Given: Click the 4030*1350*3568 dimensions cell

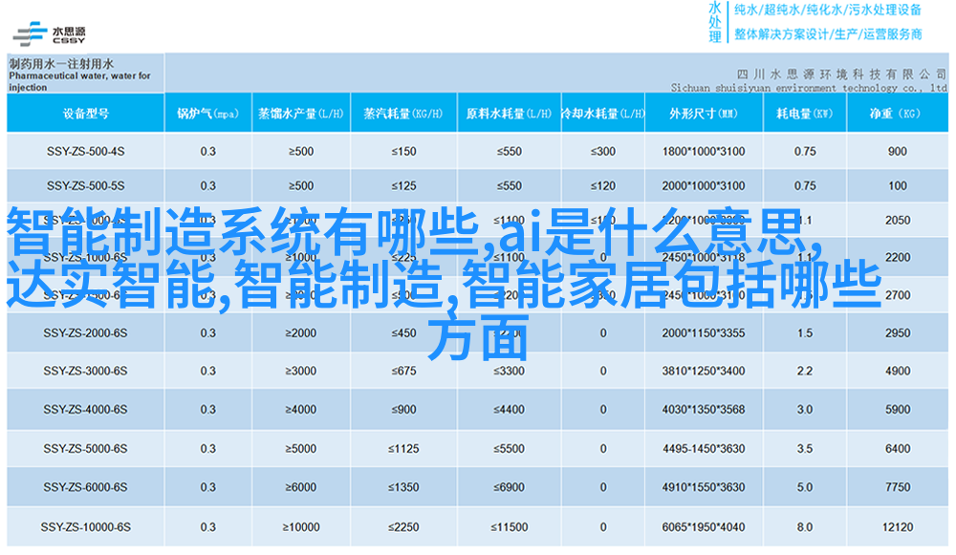Looking at the screenshot, I should pyautogui.click(x=704, y=410).
